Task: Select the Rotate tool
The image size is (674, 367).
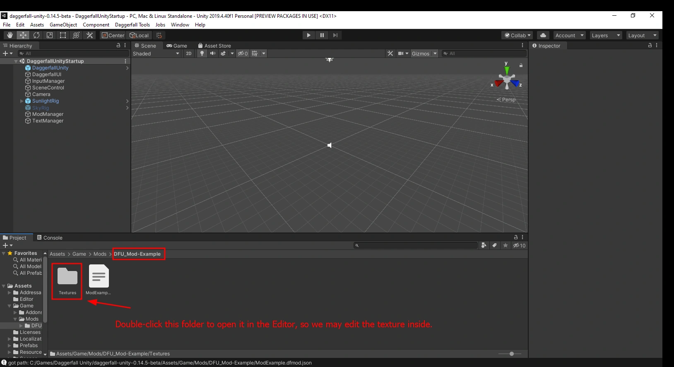Action: [36, 35]
